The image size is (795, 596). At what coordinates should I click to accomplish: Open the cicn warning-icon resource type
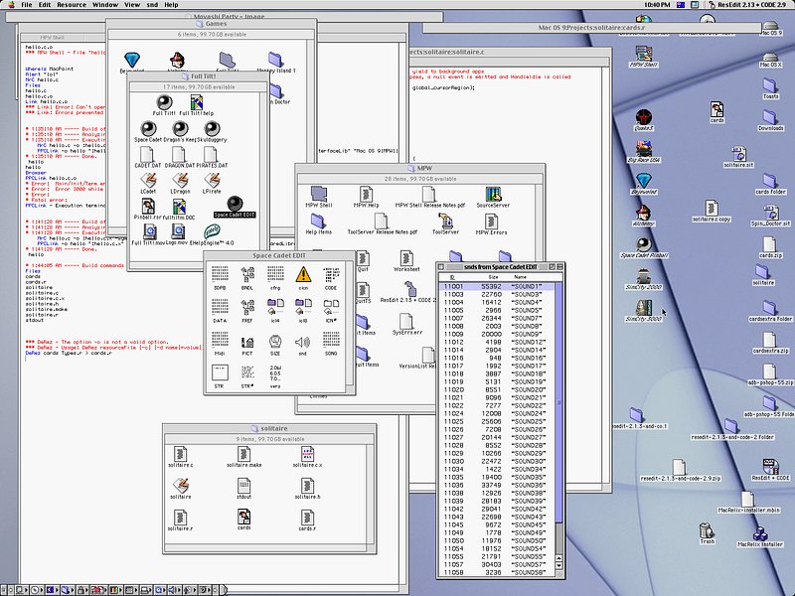(303, 275)
